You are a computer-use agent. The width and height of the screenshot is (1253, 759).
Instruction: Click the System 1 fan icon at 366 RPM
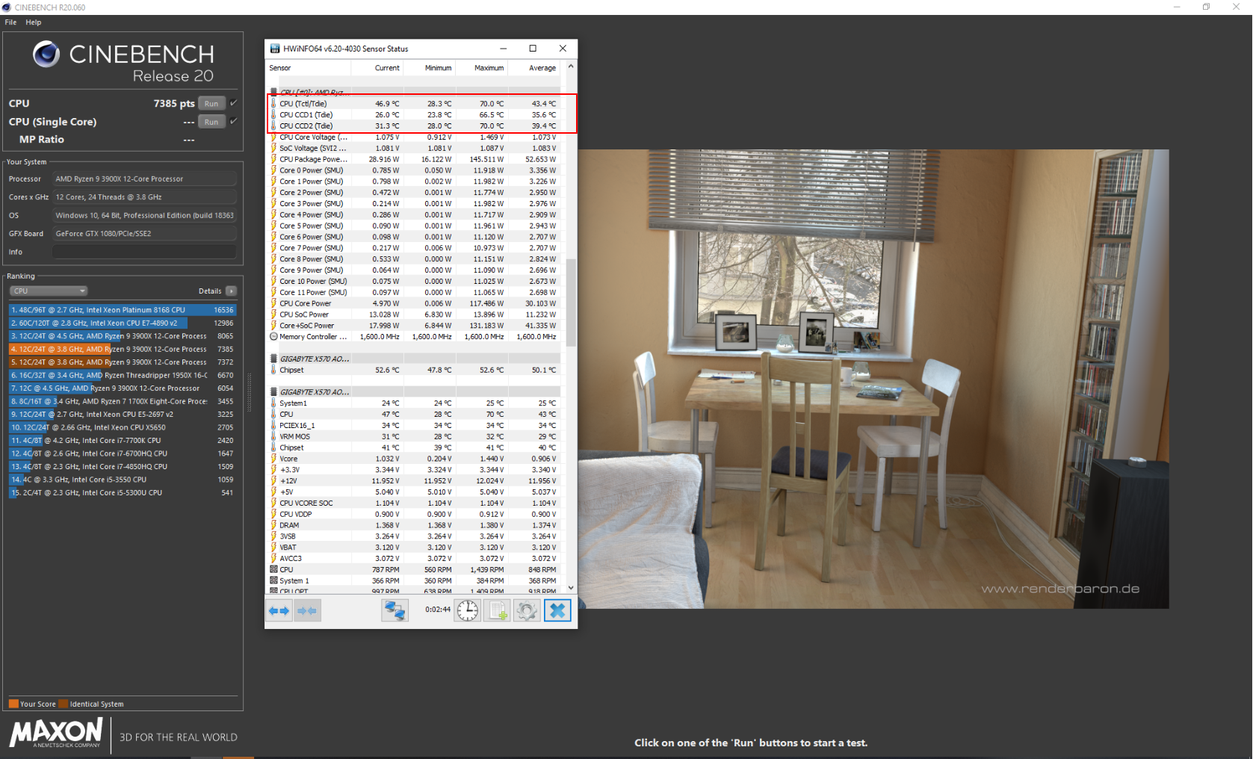(273, 580)
